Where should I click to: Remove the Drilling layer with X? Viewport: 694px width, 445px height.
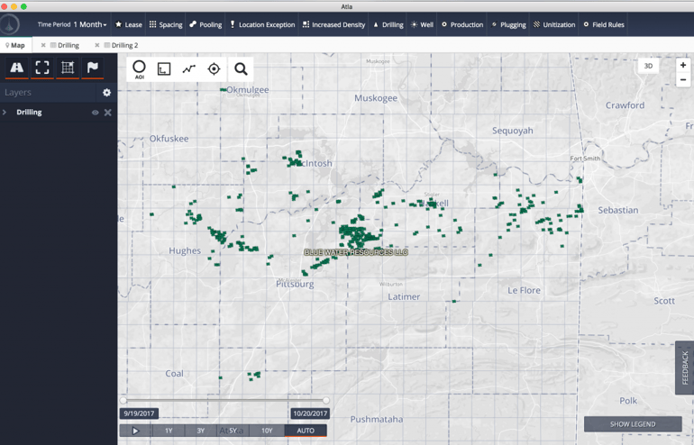(x=107, y=113)
